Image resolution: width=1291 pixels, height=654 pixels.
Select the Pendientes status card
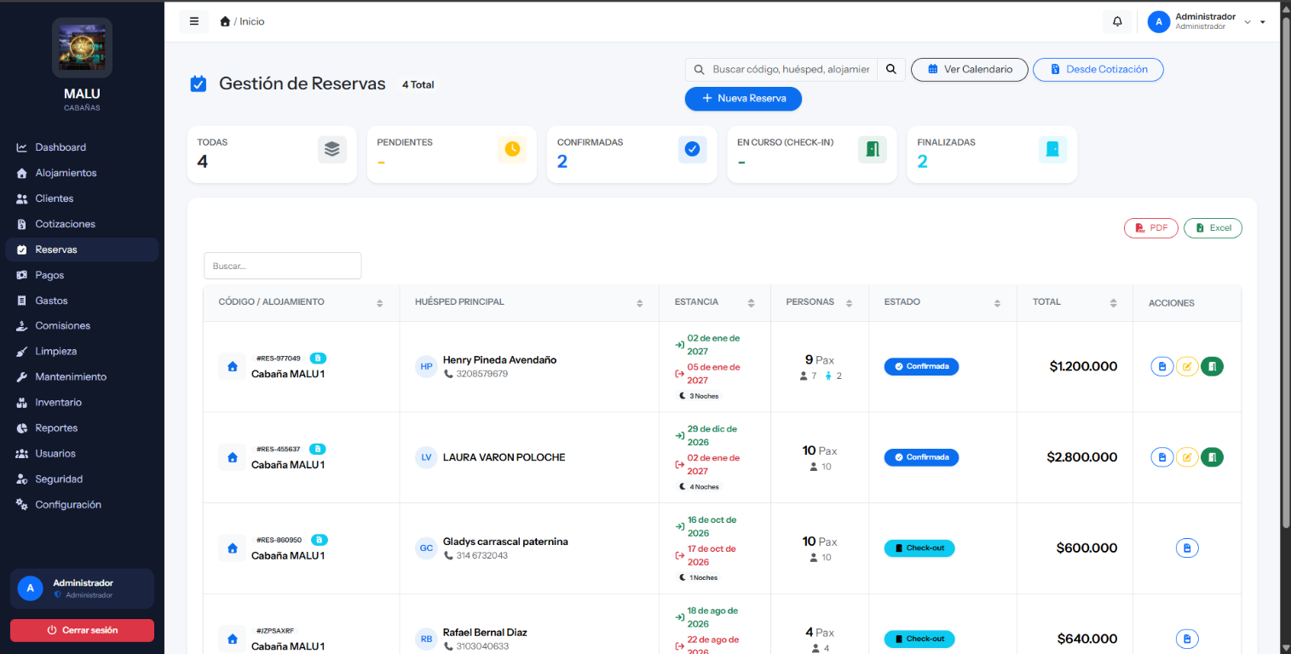[452, 154]
